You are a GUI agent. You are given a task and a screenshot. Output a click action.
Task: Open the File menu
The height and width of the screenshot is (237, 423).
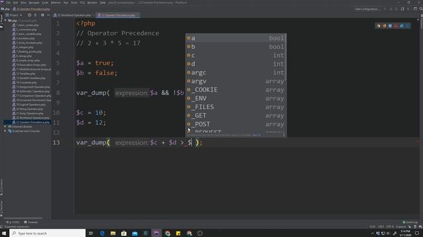pyautogui.click(x=9, y=3)
